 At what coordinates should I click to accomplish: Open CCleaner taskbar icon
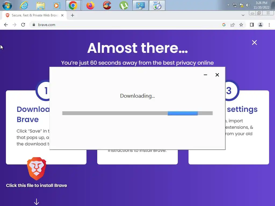(107, 5)
